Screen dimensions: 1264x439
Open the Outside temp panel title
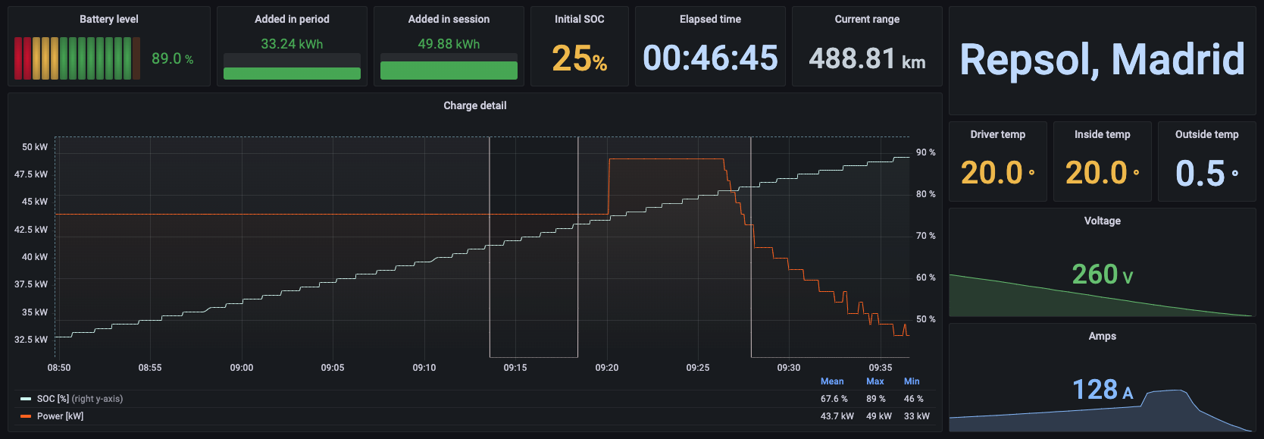pos(1206,134)
